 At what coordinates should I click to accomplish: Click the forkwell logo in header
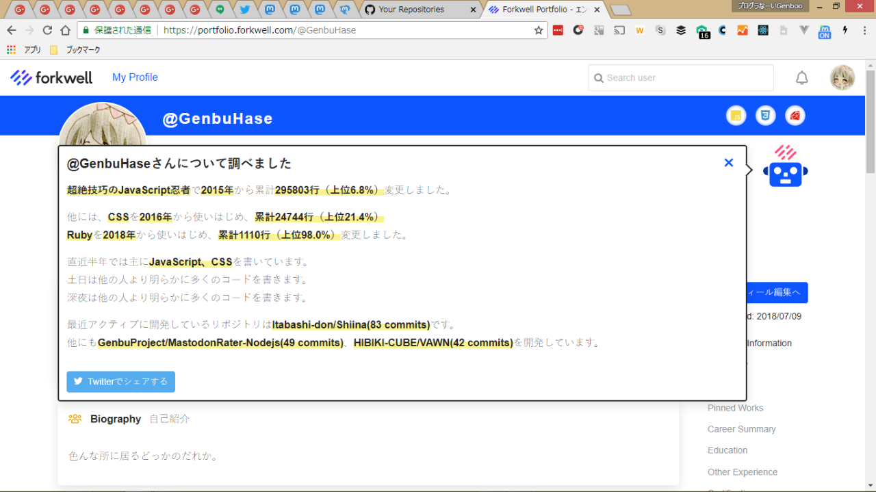coord(51,77)
